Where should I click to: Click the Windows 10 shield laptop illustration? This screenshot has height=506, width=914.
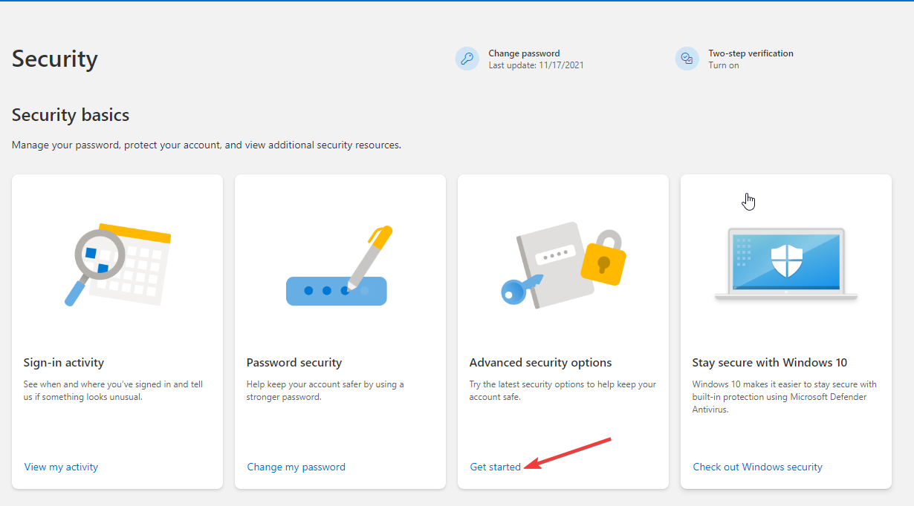pyautogui.click(x=786, y=265)
